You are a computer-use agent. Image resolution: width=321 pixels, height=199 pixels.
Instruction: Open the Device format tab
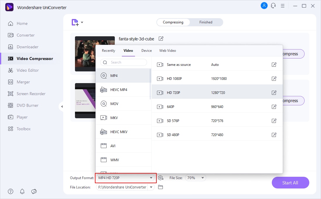146,51
